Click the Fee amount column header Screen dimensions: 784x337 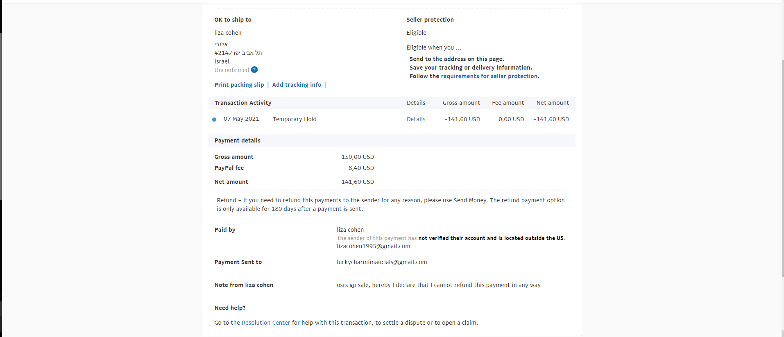[508, 103]
